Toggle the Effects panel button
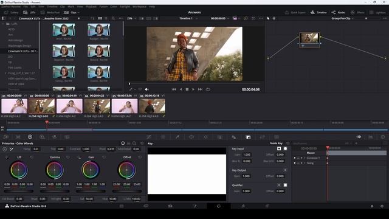 click(x=357, y=12)
